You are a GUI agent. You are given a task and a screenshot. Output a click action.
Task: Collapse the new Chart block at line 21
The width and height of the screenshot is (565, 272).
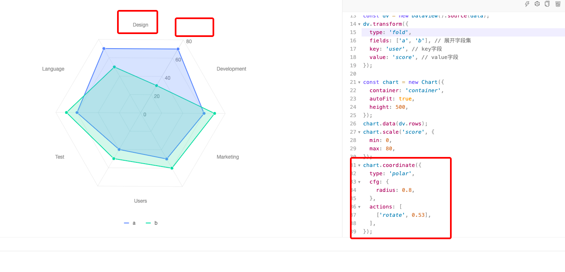click(x=359, y=82)
